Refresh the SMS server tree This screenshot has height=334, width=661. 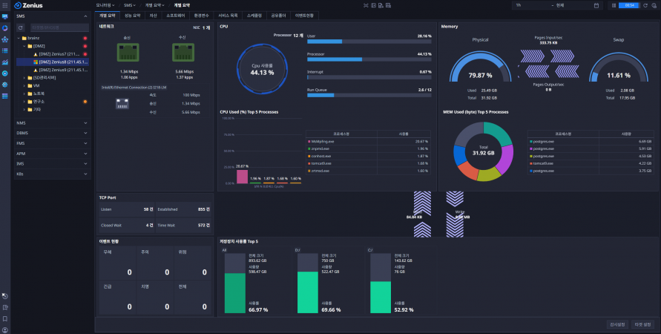(20, 28)
